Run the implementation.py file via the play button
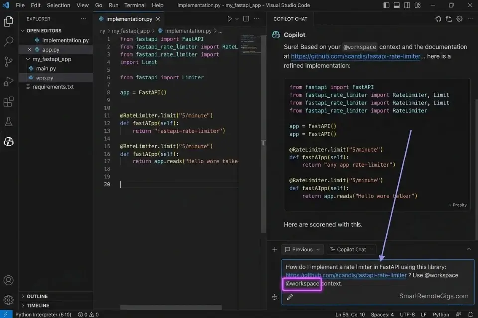Image resolution: width=478 pixels, height=318 pixels. [x=230, y=18]
